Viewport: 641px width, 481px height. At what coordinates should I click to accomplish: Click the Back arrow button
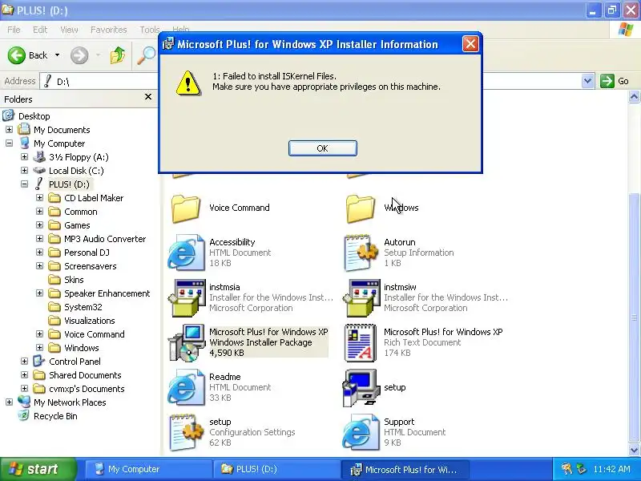[16, 55]
